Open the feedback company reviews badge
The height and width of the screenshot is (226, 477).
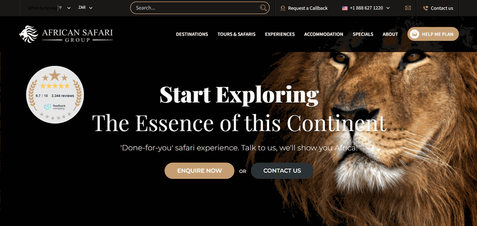(x=55, y=95)
